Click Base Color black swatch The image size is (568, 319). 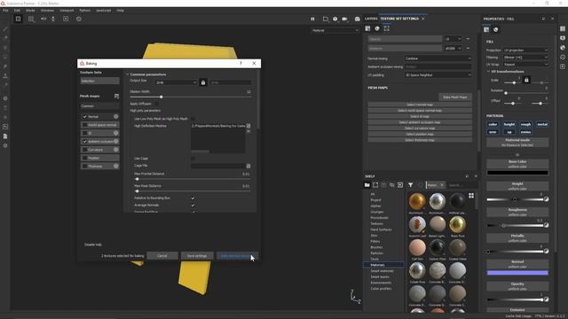pos(517,173)
